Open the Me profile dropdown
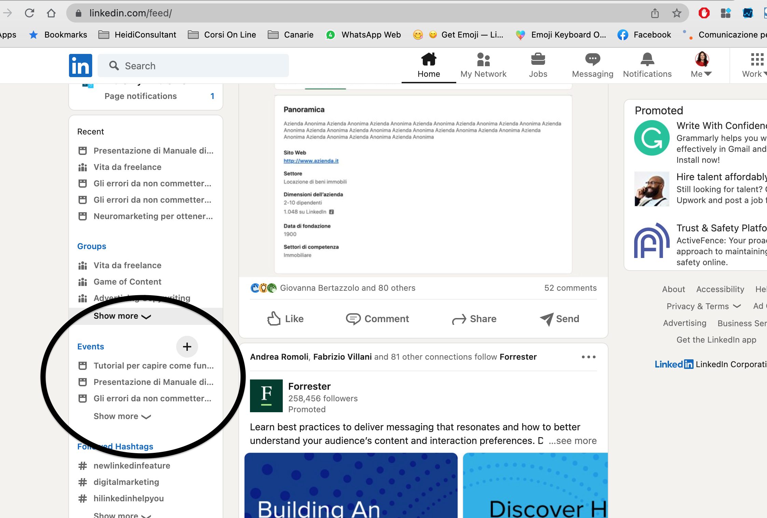Image resolution: width=767 pixels, height=518 pixels. click(x=701, y=65)
